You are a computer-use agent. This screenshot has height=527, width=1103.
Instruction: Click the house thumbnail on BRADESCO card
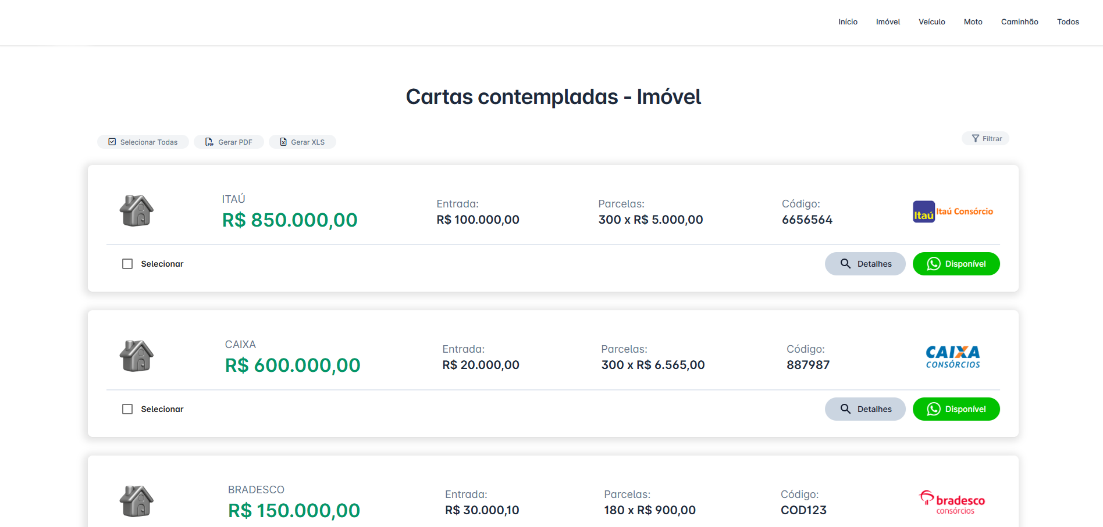136,501
